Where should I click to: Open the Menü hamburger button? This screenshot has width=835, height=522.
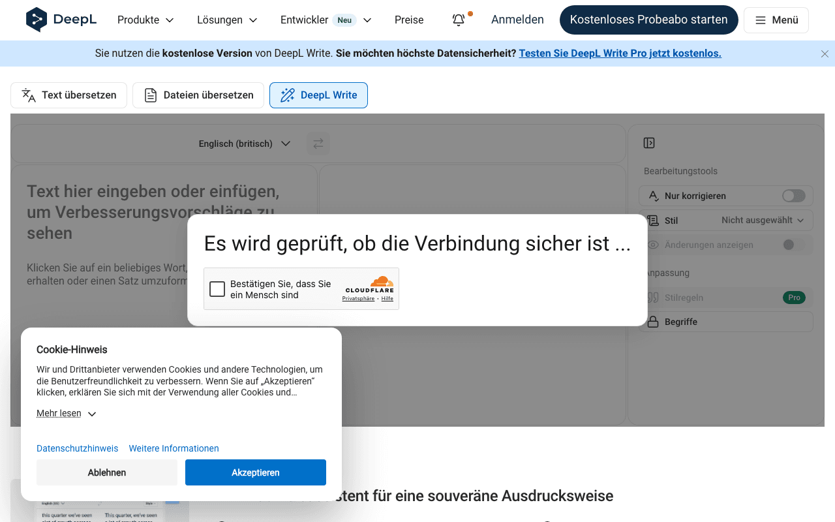776,20
